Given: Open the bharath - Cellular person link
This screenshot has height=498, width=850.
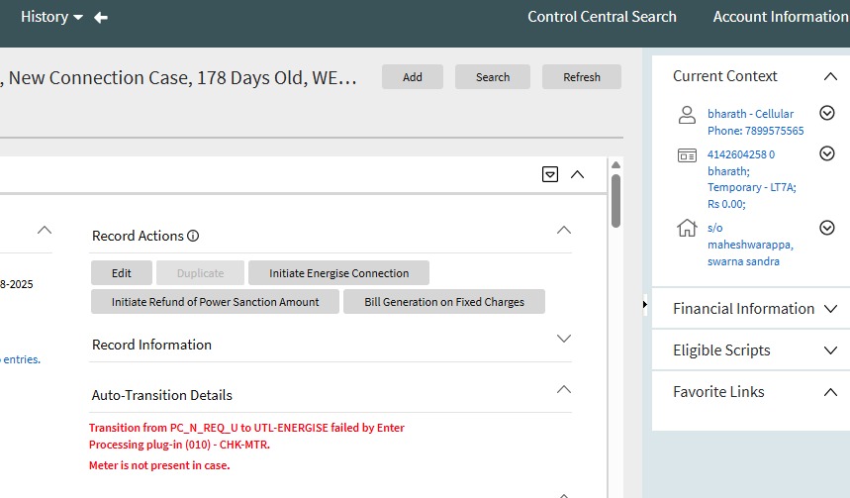Looking at the screenshot, I should click(750, 114).
